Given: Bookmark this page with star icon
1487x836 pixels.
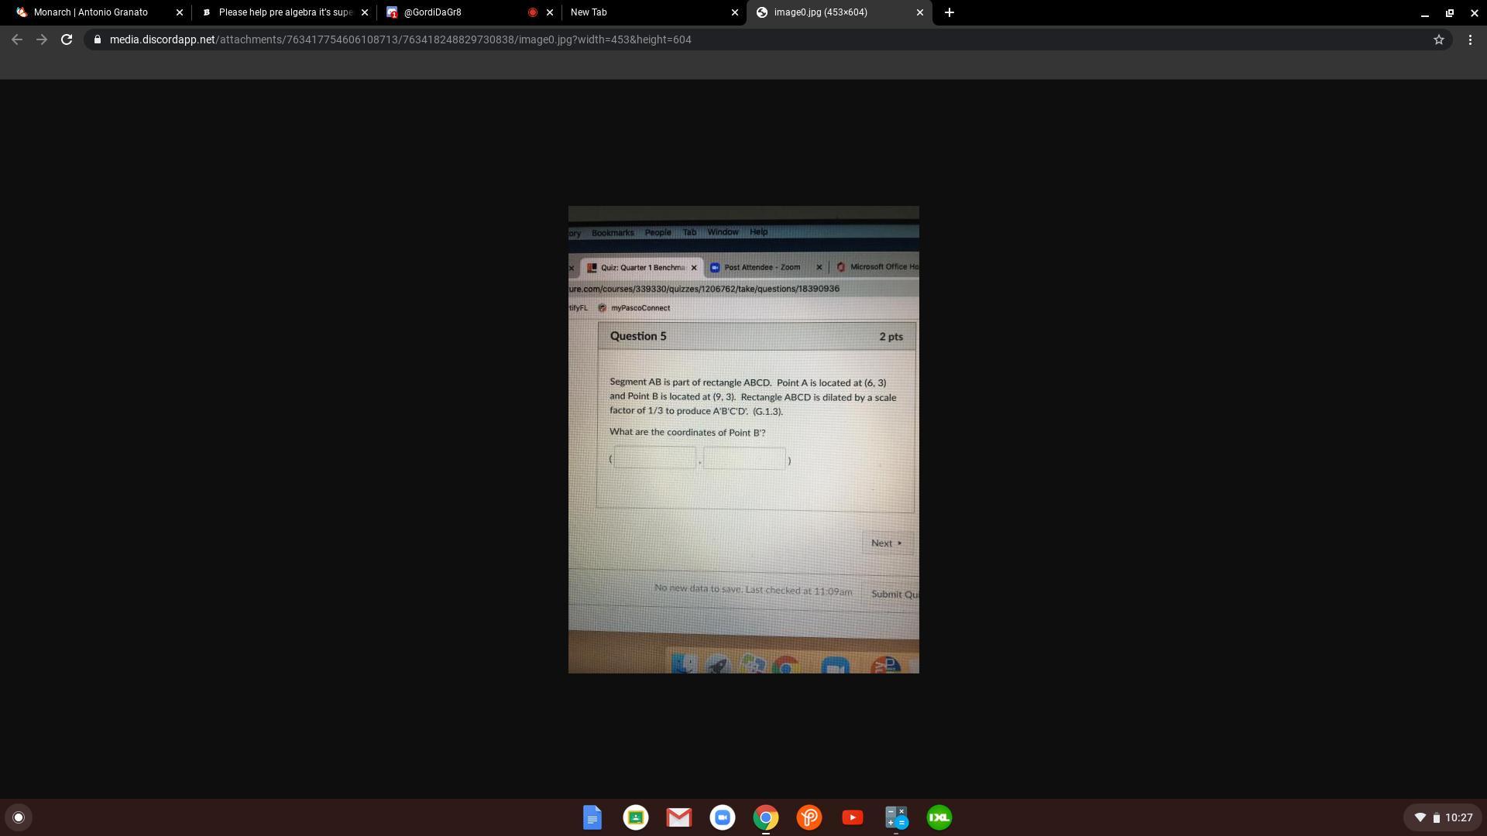Looking at the screenshot, I should coord(1439,39).
